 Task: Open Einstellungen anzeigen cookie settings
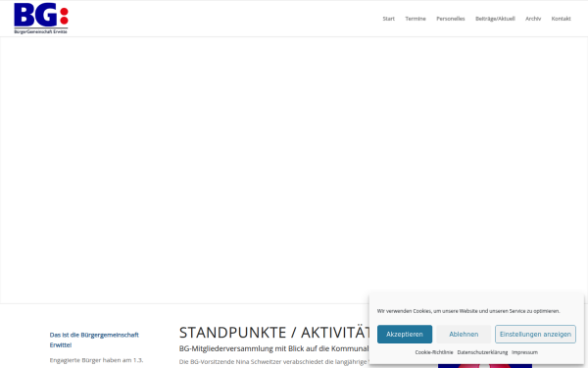coord(535,335)
